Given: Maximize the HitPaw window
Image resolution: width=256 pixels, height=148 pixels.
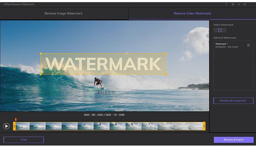Looking at the screenshot, I should pyautogui.click(x=245, y=4).
